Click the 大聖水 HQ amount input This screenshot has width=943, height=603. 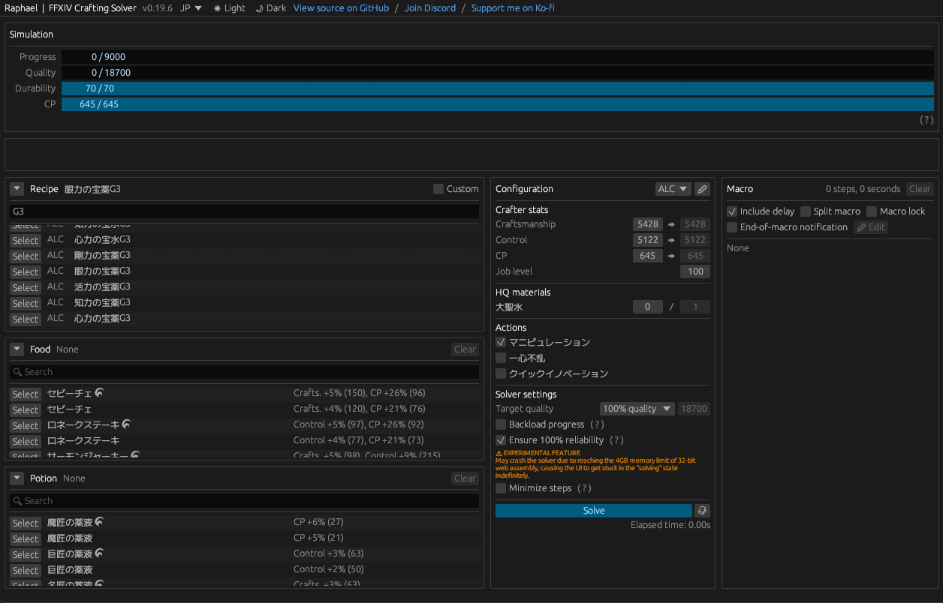pyautogui.click(x=648, y=307)
